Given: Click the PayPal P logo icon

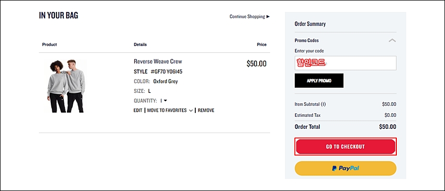Looking at the screenshot, I should coord(335,169).
